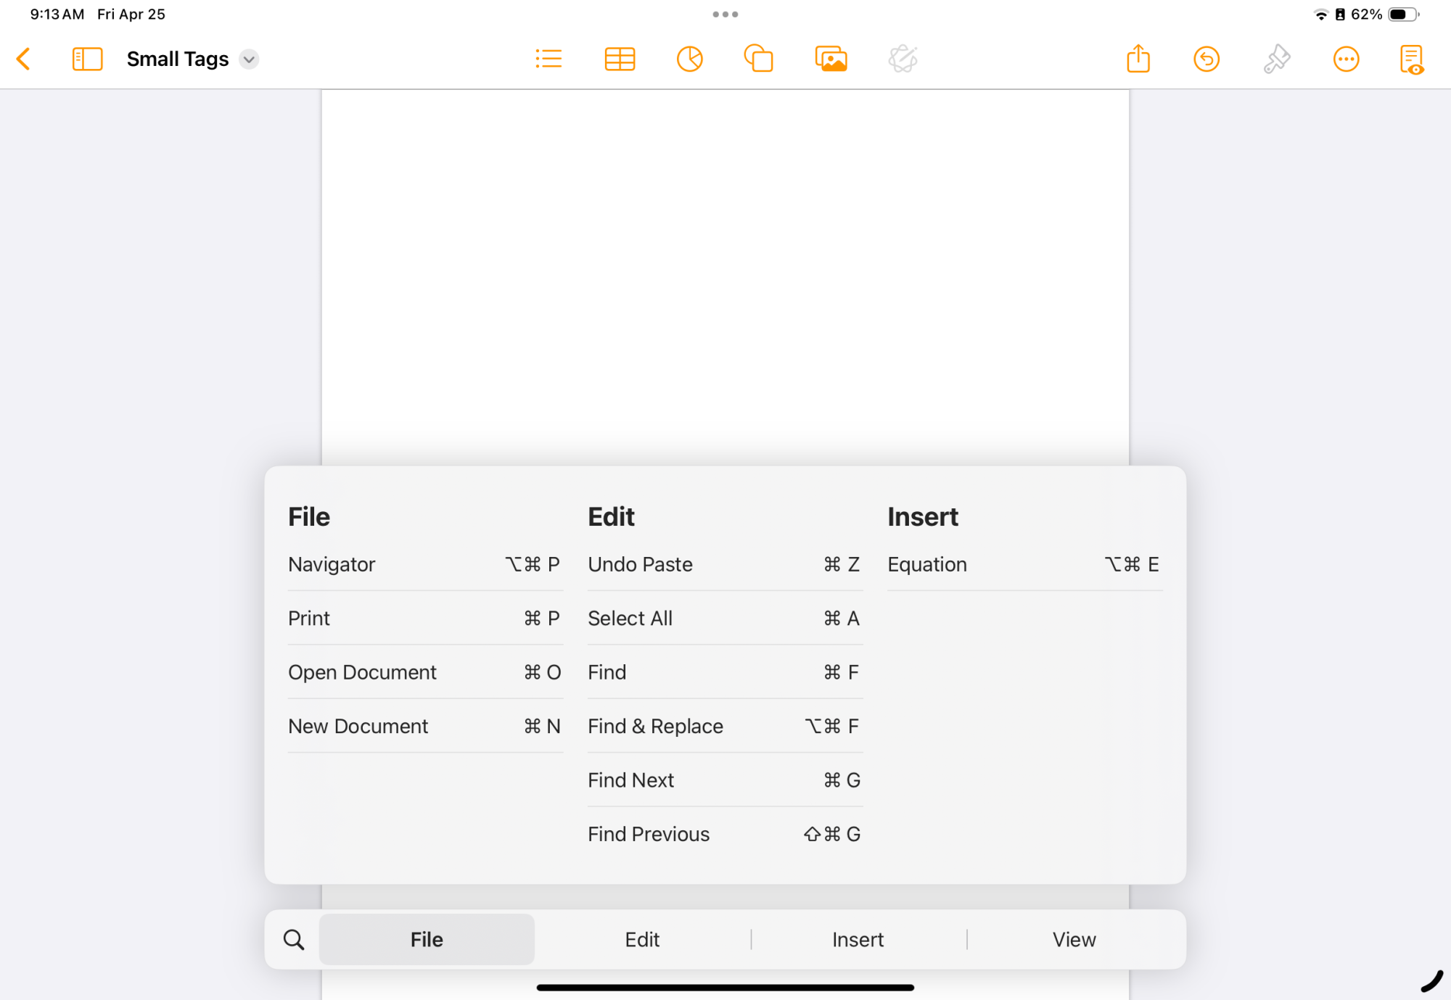Open the media photo insert icon

point(831,59)
